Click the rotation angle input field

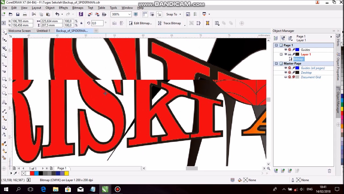(97, 23)
